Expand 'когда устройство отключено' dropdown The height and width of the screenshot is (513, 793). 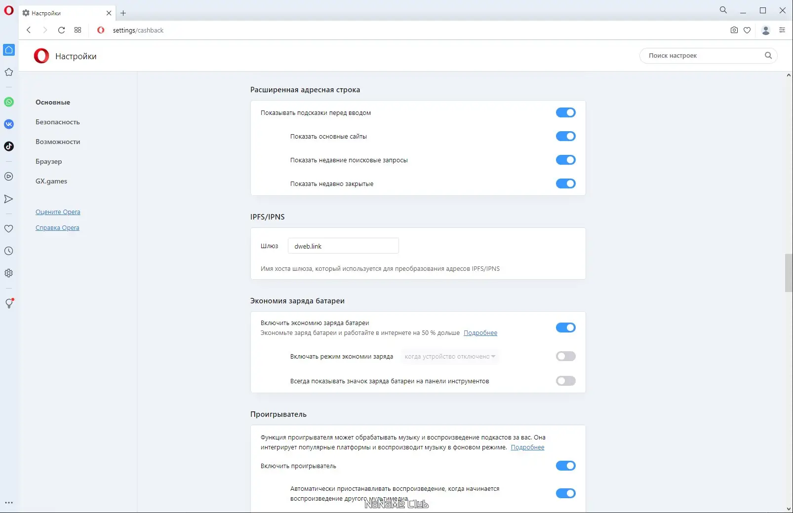[450, 357]
